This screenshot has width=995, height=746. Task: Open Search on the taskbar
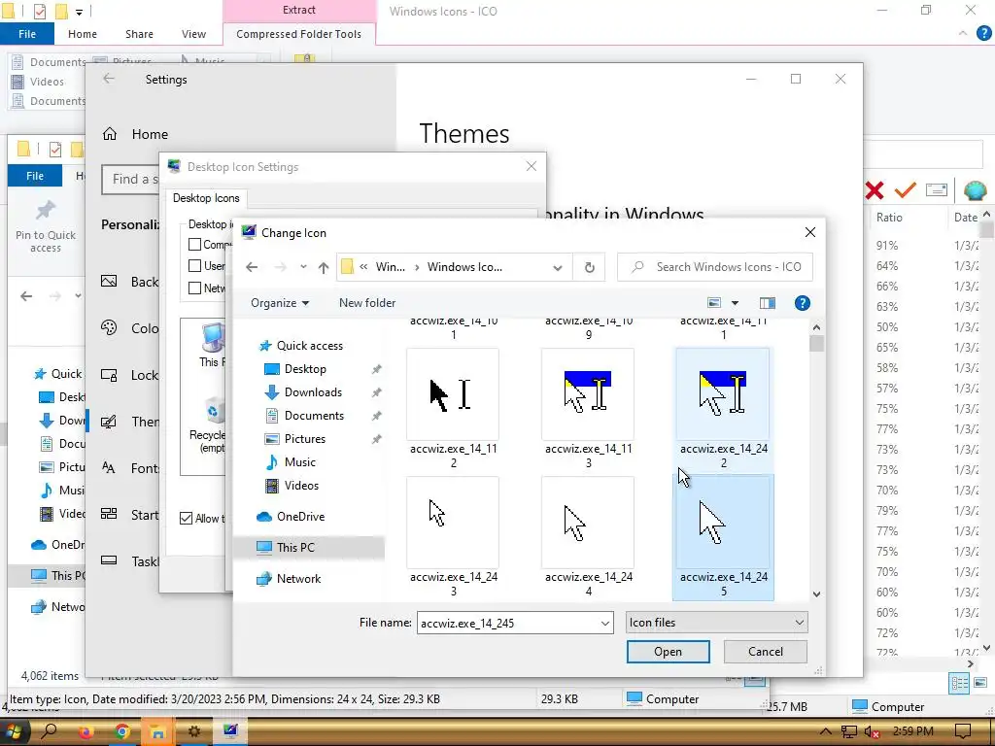point(49,731)
